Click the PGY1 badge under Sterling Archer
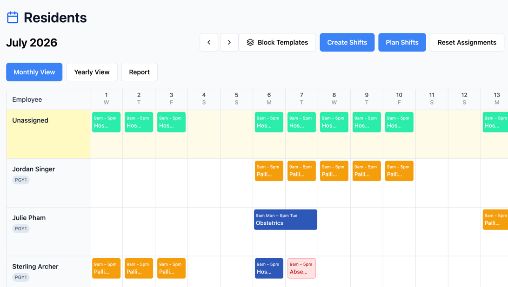The height and width of the screenshot is (287, 508). [x=21, y=277]
